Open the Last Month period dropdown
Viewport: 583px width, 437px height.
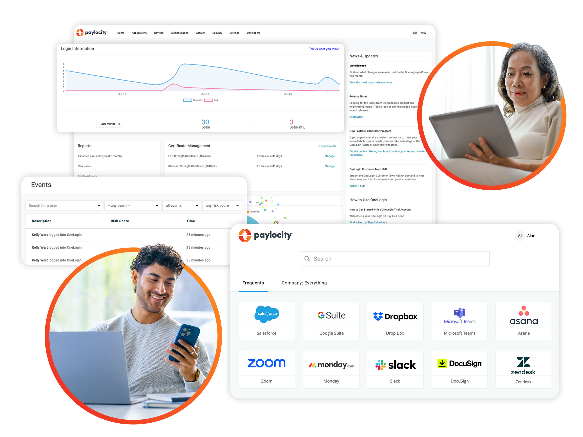coord(109,124)
